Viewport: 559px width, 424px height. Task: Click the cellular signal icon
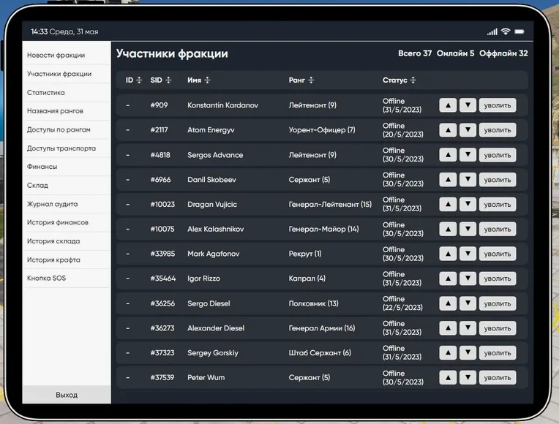coord(492,31)
